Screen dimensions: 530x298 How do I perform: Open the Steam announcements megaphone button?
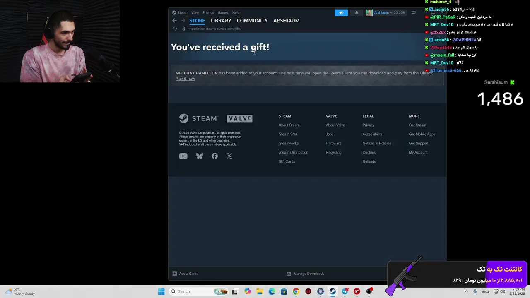(341, 12)
